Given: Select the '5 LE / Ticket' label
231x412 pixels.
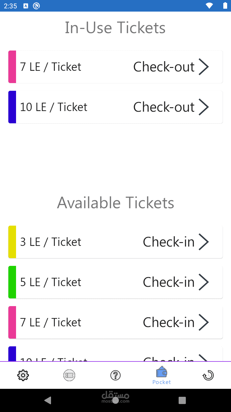Looking at the screenshot, I should (51, 282).
